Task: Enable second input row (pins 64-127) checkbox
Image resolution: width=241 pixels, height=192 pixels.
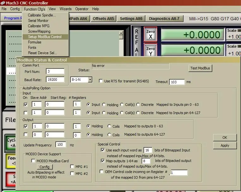Action: (26, 113)
